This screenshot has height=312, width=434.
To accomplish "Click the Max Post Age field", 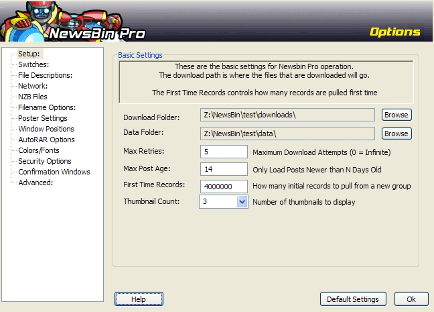I will coord(224,169).
